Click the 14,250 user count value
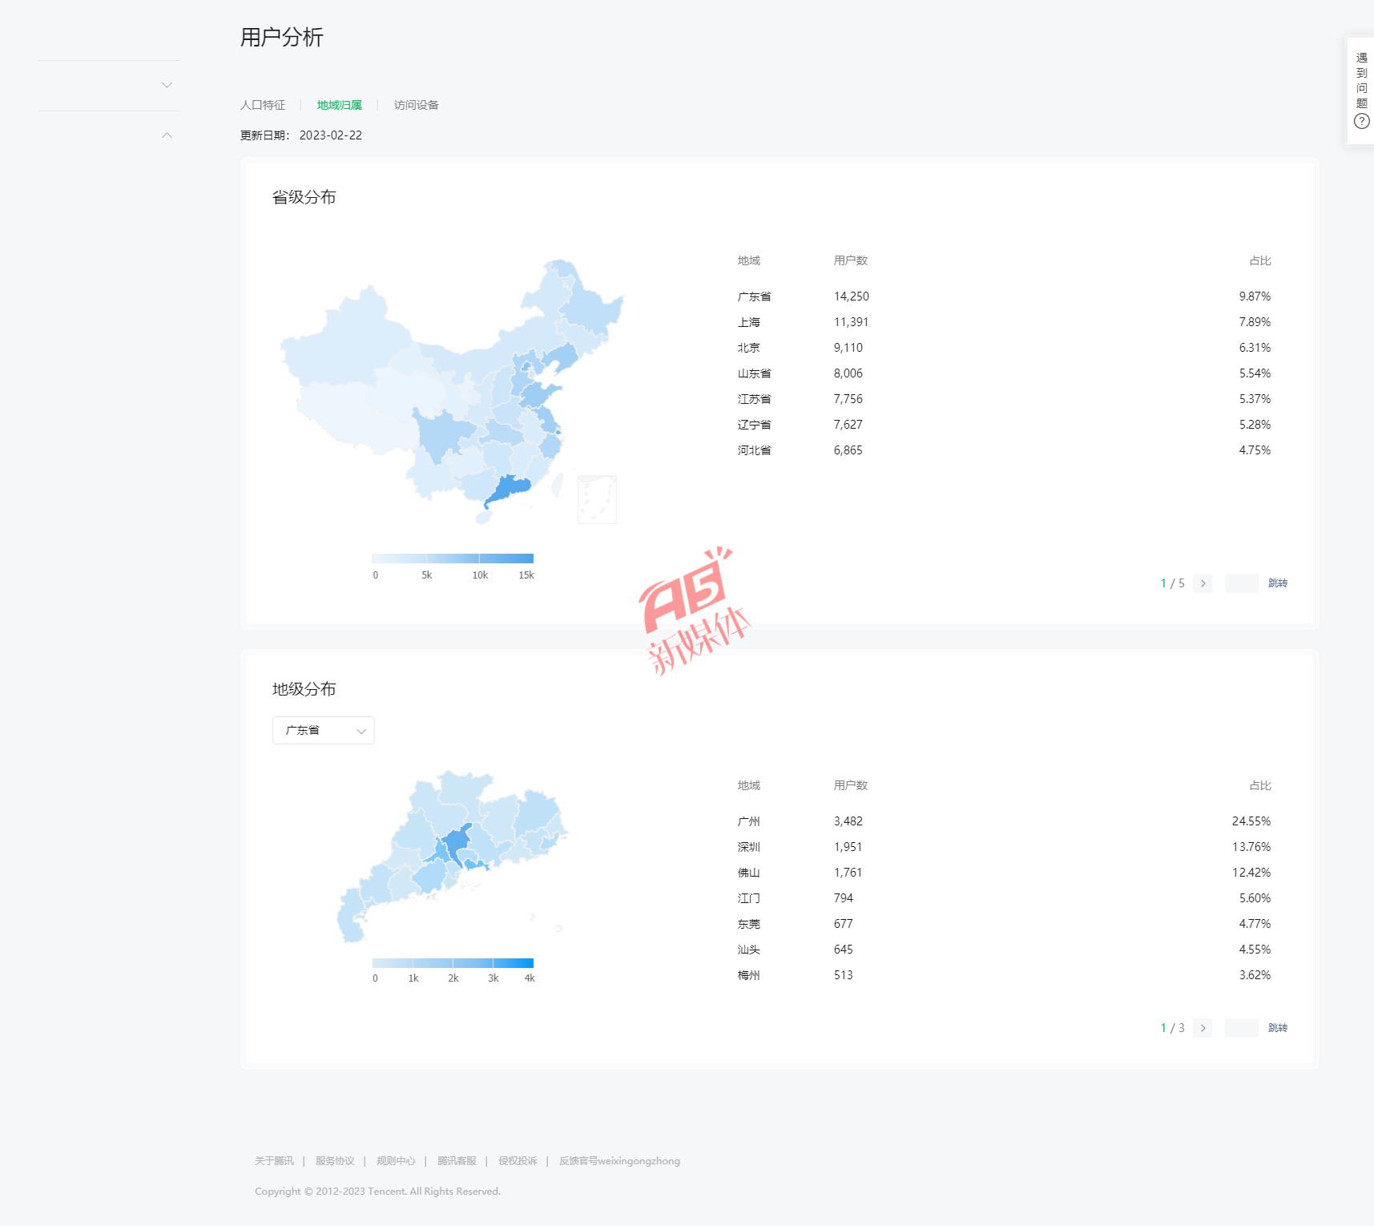This screenshot has height=1226, width=1374. [851, 296]
